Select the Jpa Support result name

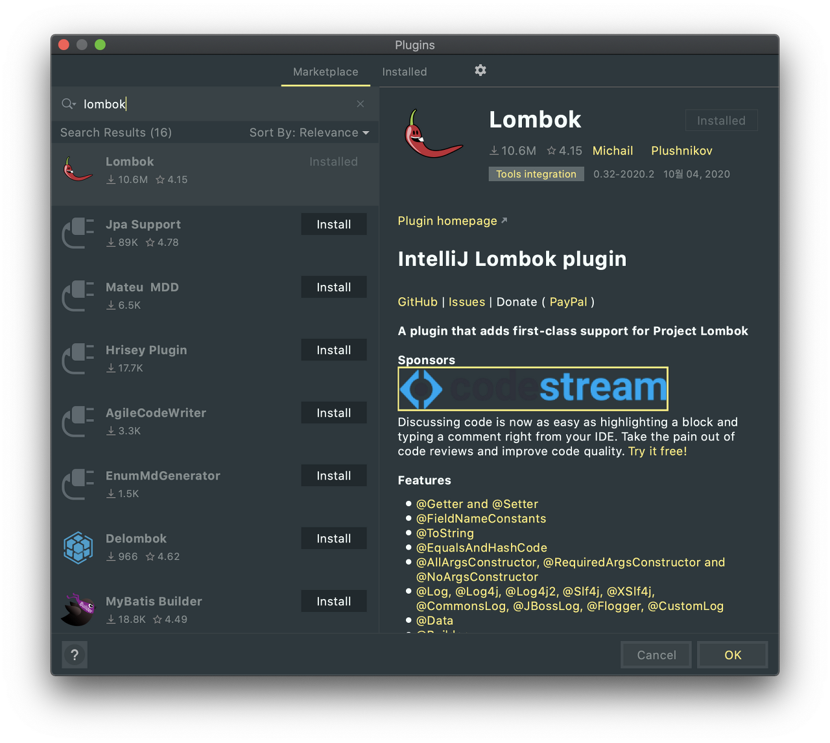pos(143,225)
